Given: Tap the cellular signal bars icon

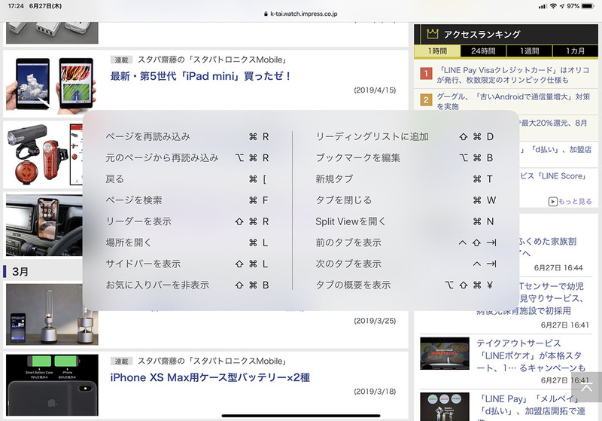Looking at the screenshot, I should pyautogui.click(x=543, y=6).
